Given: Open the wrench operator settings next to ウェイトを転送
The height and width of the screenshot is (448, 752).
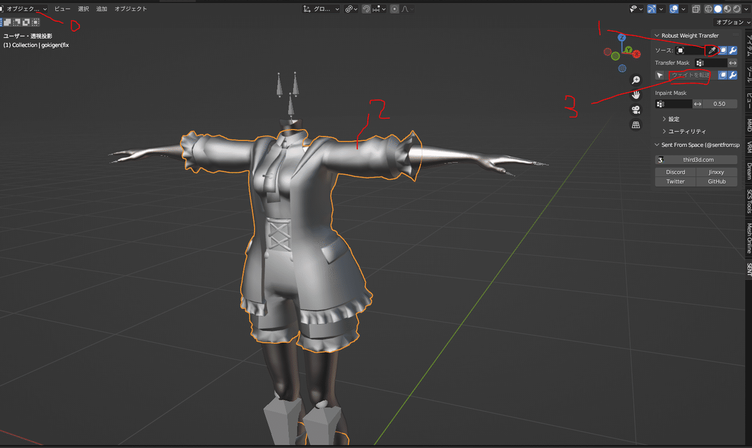Looking at the screenshot, I should [733, 75].
